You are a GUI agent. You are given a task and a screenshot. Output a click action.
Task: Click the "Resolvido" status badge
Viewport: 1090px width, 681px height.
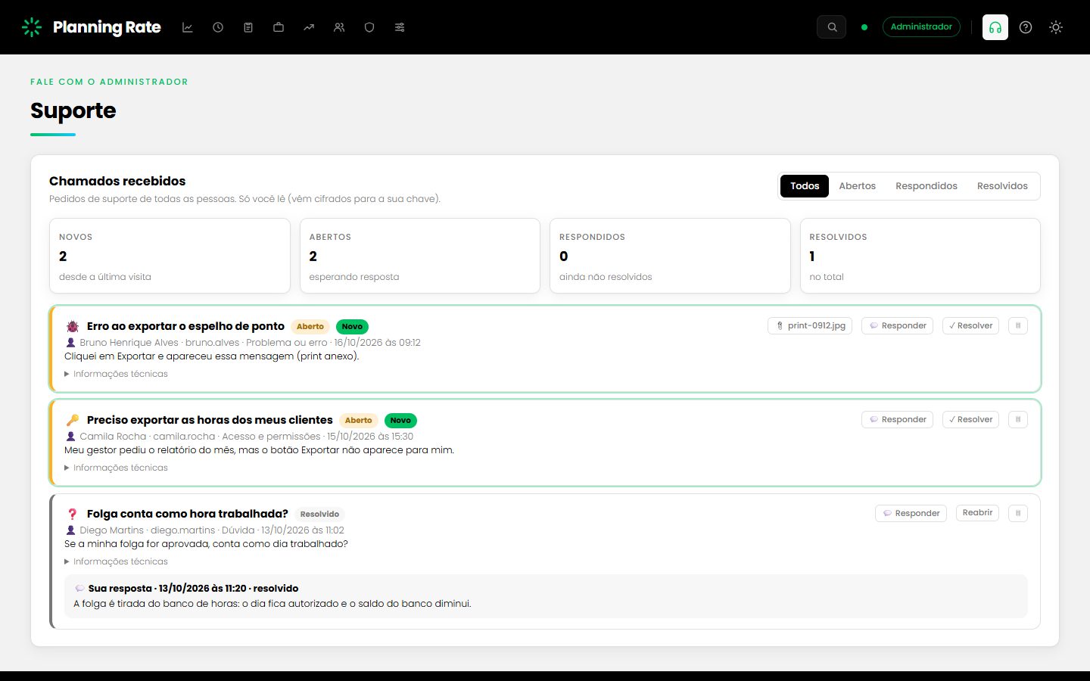[319, 515]
